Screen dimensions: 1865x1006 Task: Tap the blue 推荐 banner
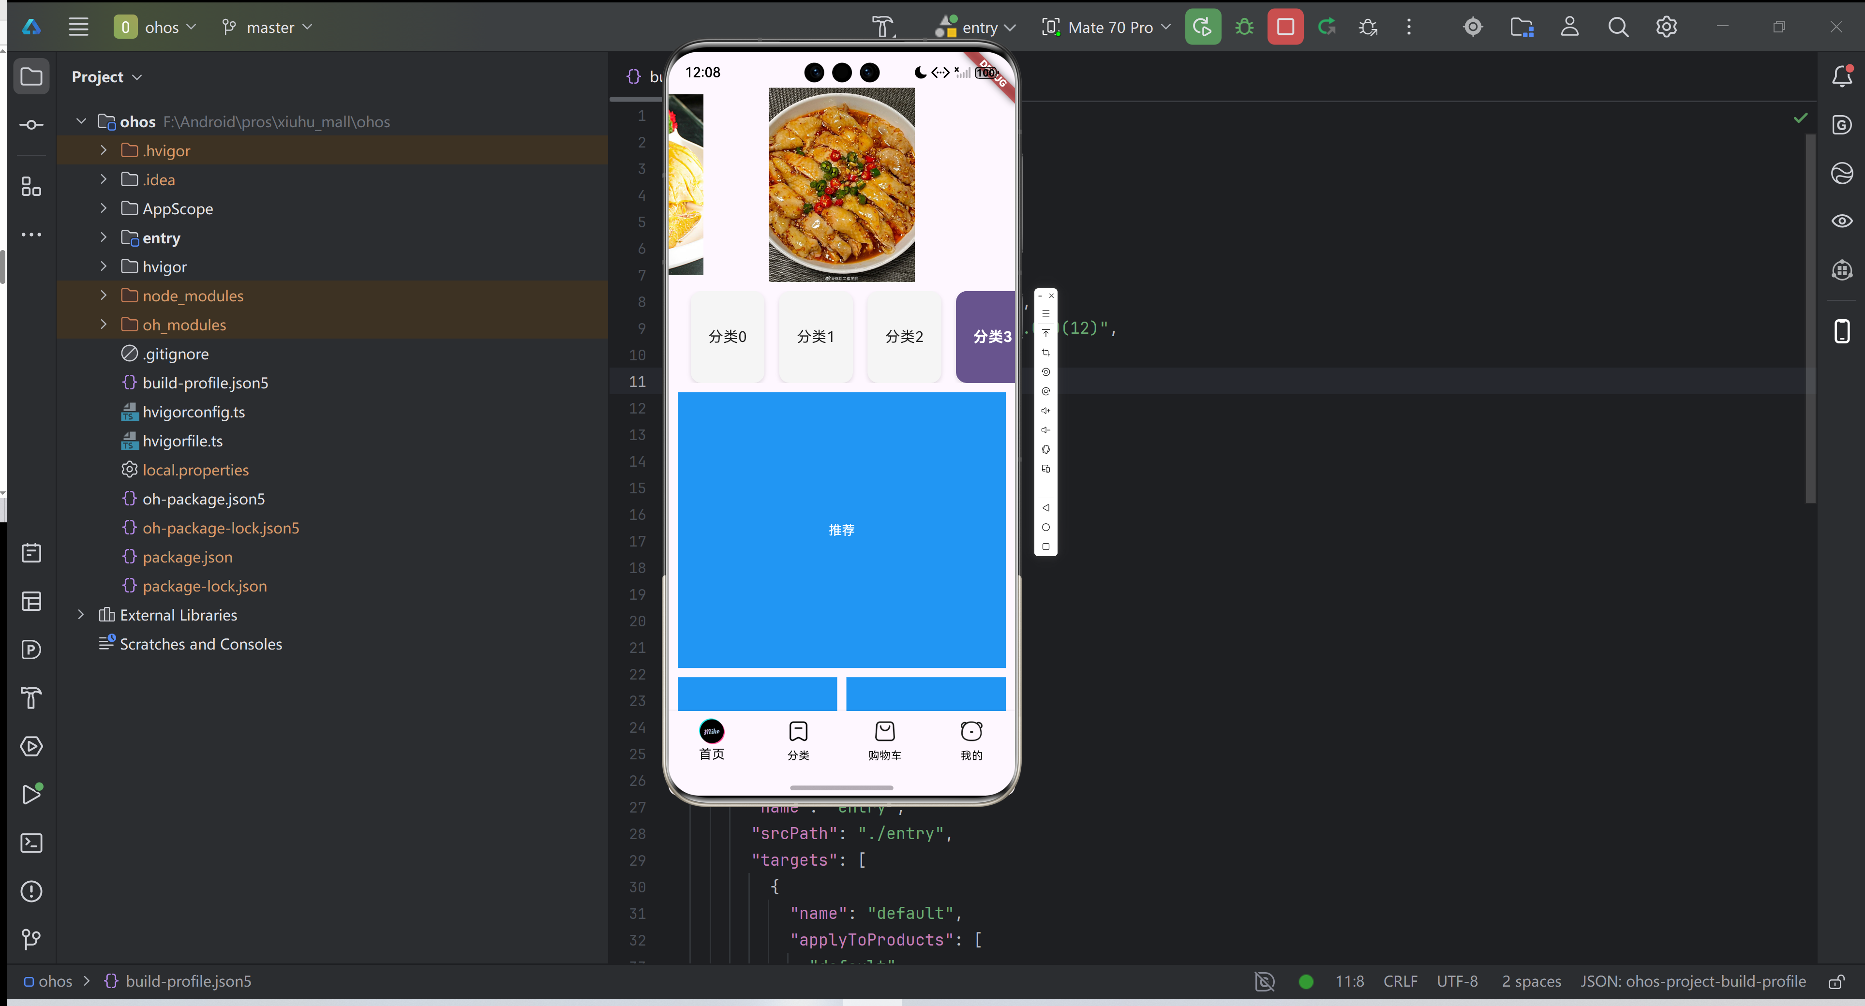[841, 530]
